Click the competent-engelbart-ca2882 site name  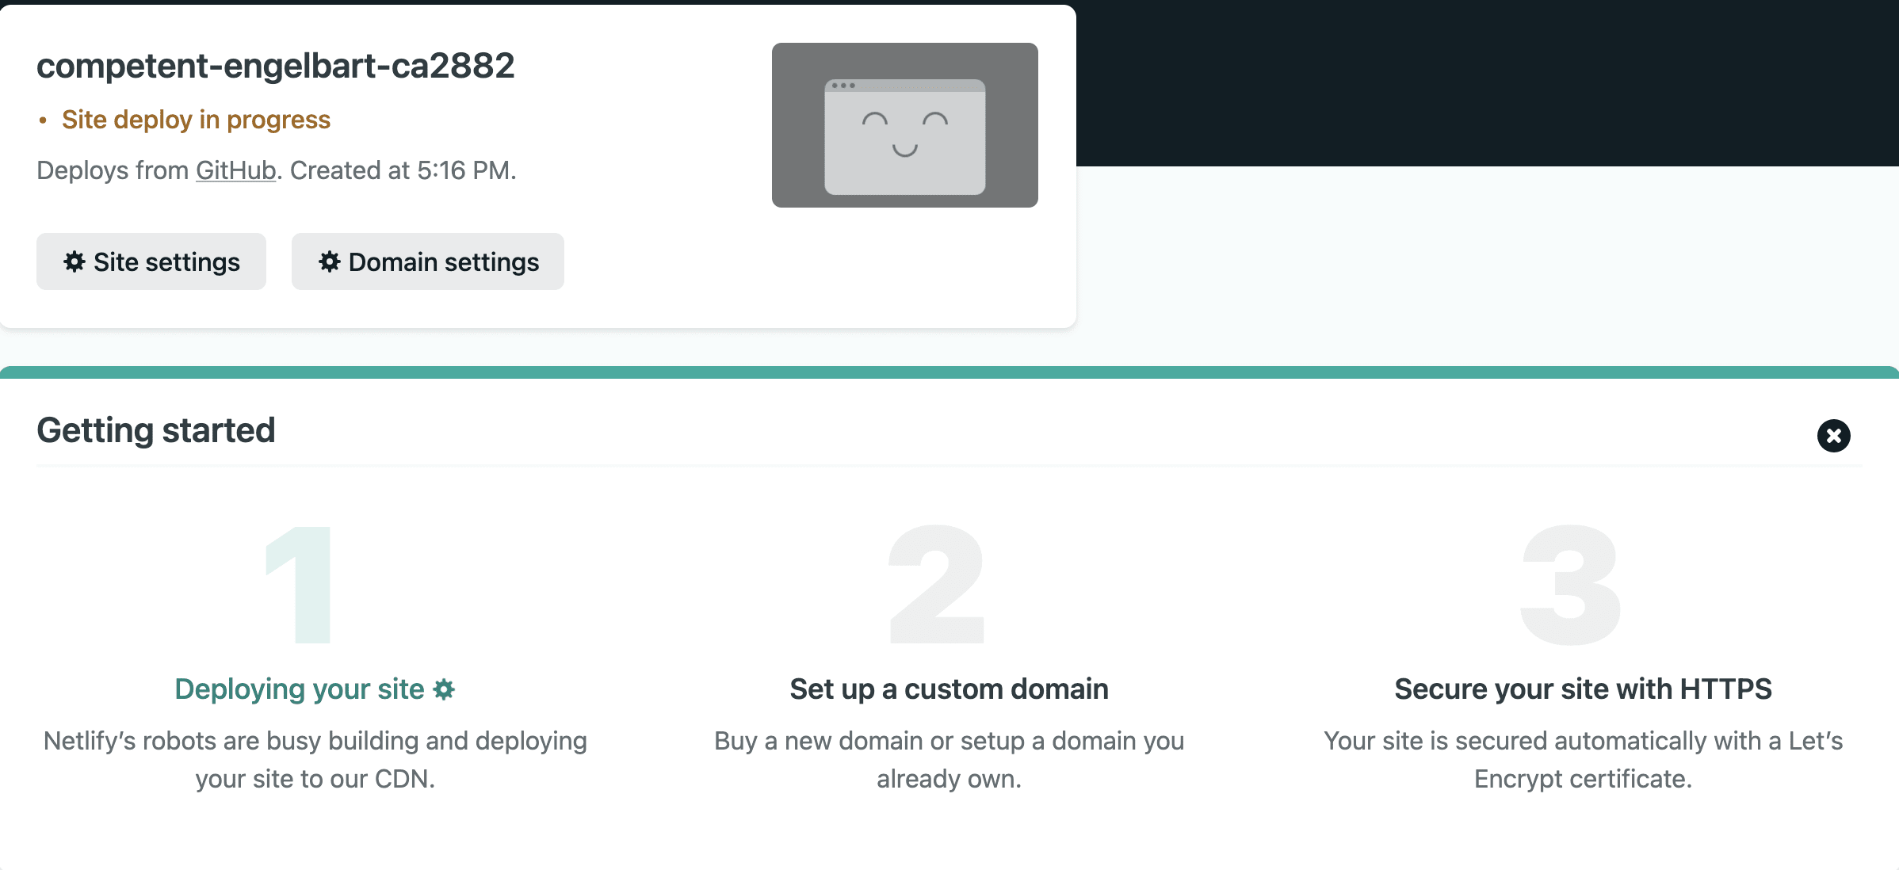click(x=275, y=66)
